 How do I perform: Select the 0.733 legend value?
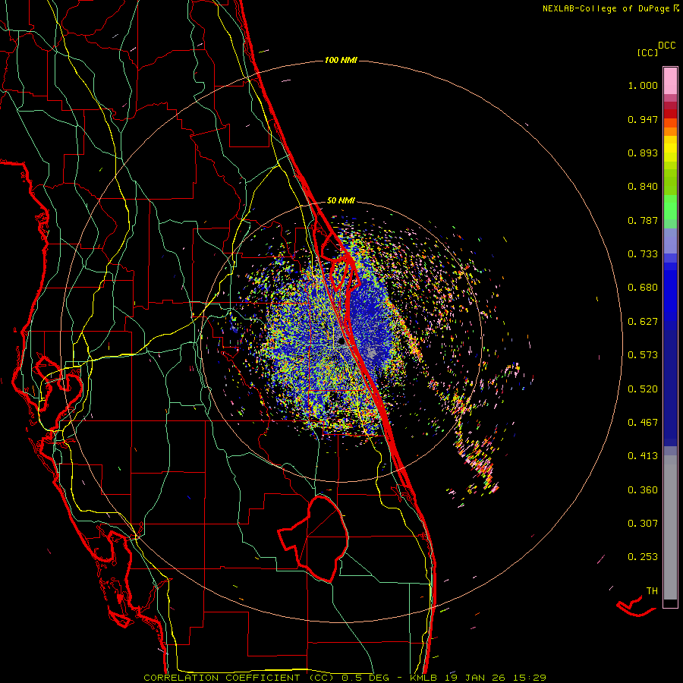(x=643, y=254)
